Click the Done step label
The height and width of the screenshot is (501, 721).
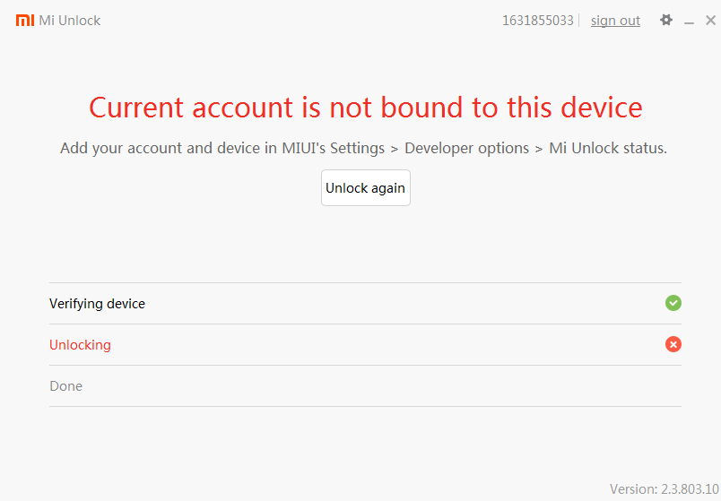(x=65, y=386)
